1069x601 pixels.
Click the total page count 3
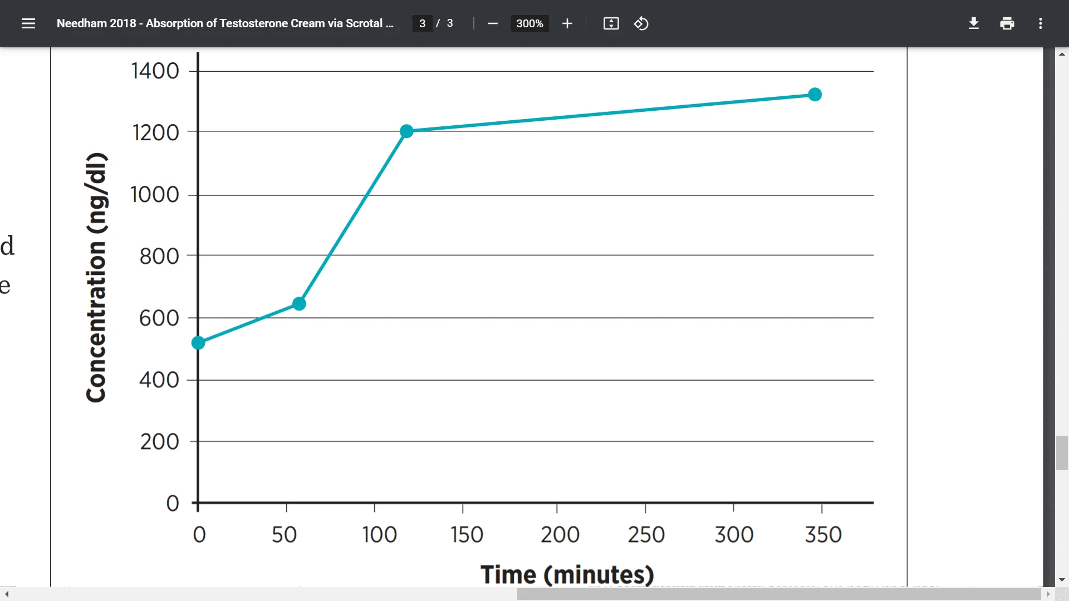450,23
